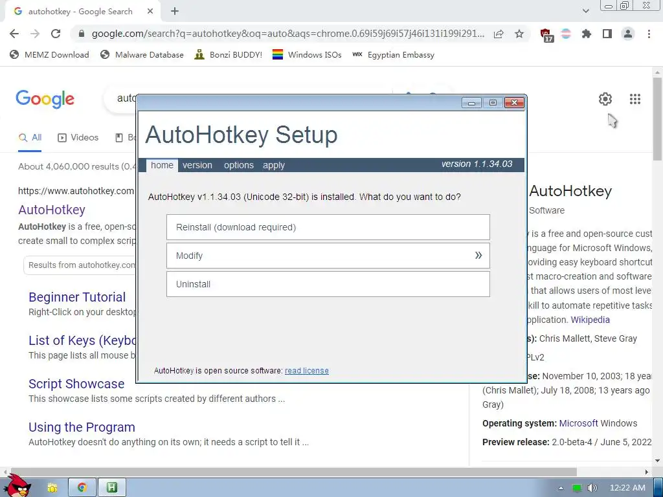Select the All search filter
The width and height of the screenshot is (663, 497).
pos(30,137)
